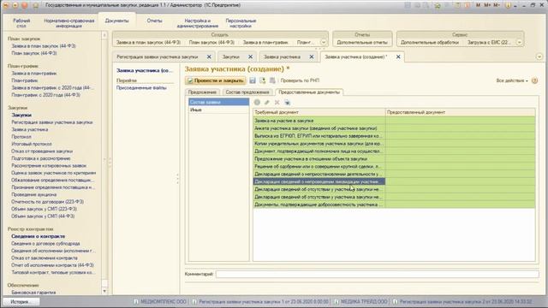Click the copy icon above the documents table
548x308 pixels.
(x=287, y=103)
